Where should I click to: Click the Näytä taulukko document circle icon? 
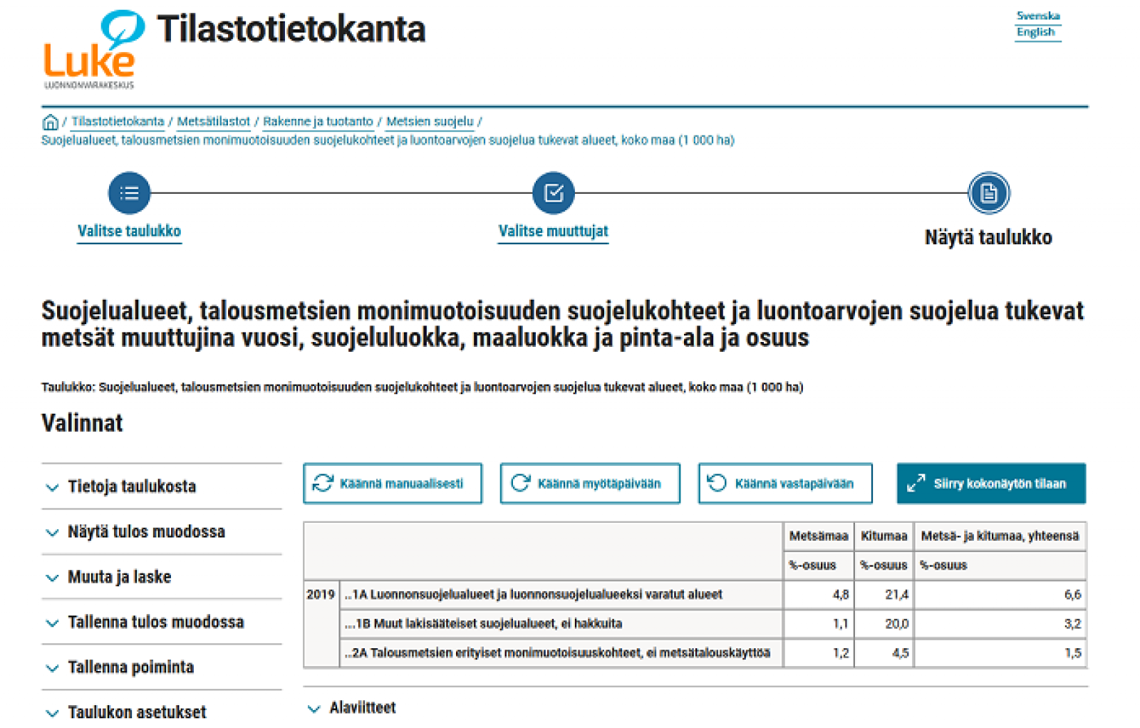click(x=988, y=192)
